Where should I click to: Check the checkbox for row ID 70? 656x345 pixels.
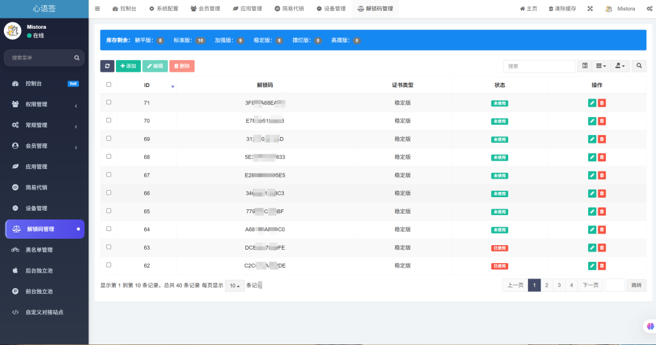109,120
